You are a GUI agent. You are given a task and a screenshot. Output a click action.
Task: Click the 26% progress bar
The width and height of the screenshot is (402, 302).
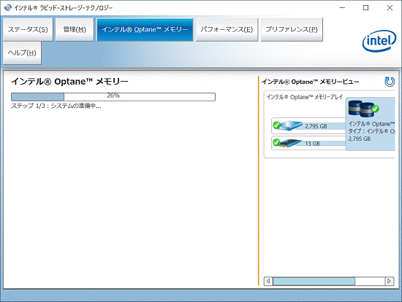point(113,97)
